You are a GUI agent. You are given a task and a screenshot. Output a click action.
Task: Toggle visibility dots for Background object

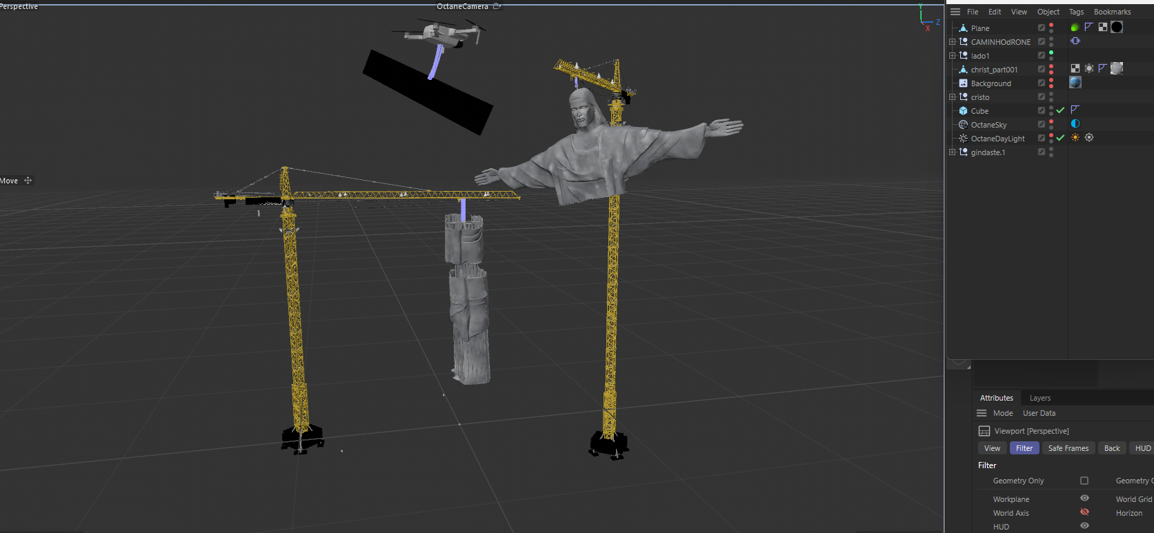[x=1051, y=83]
